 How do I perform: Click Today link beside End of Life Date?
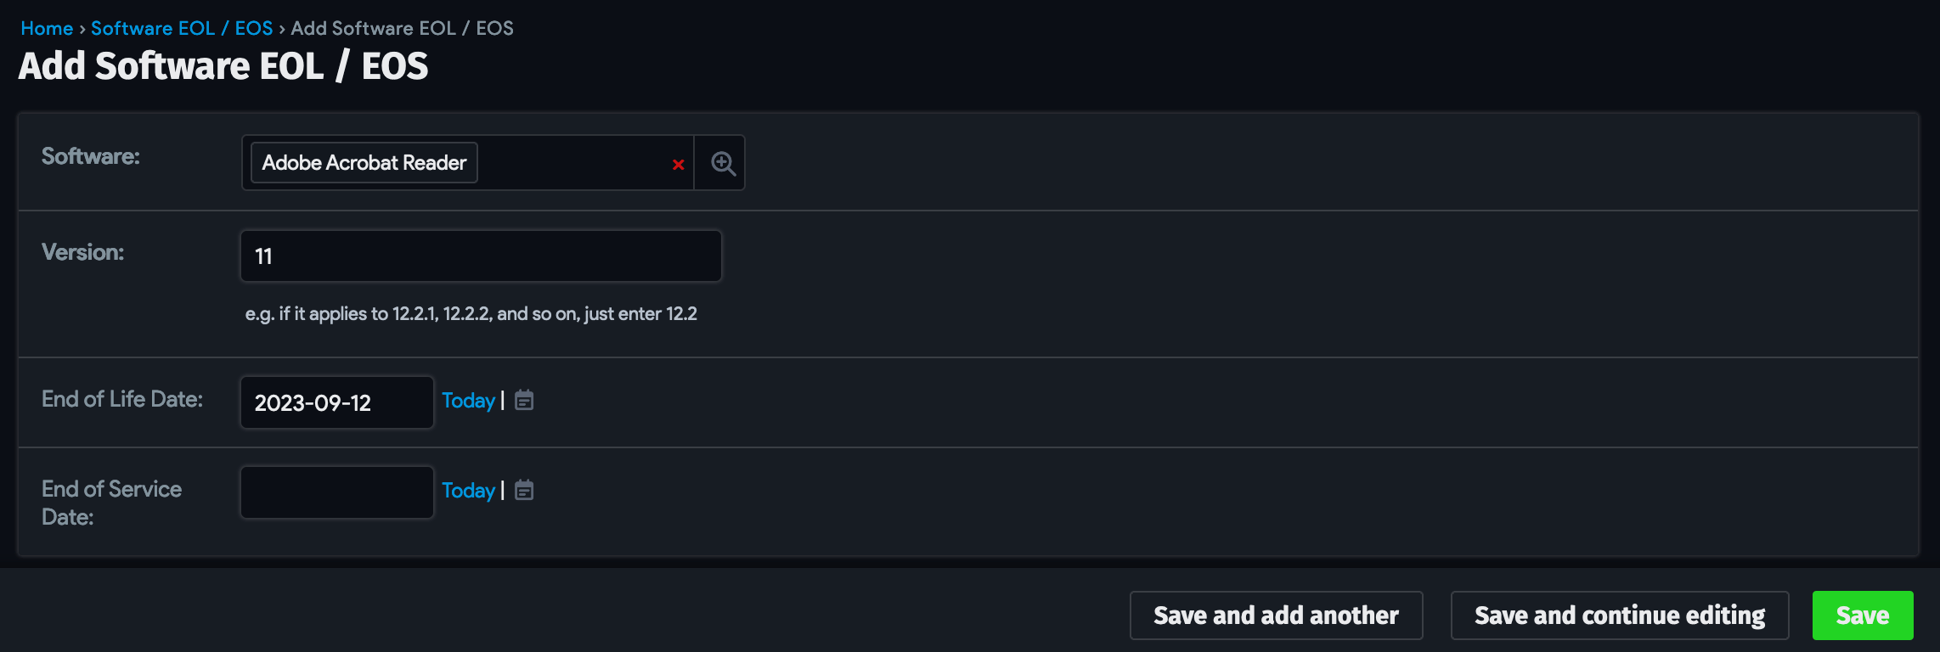tap(468, 400)
